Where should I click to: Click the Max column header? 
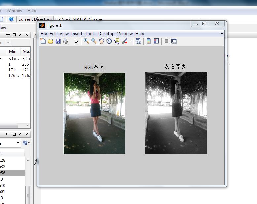tap(26, 51)
